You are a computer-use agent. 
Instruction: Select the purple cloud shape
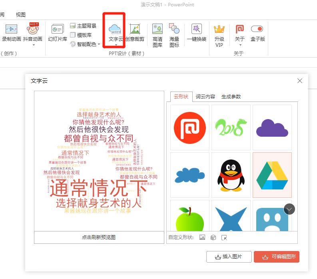coord(272,128)
